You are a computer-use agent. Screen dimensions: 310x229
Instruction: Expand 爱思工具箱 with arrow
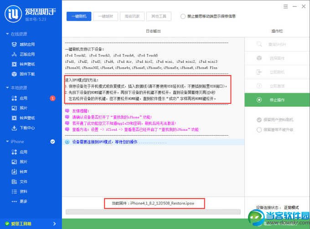tap(55, 224)
